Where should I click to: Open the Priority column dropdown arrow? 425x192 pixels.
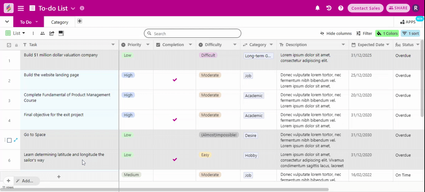pos(148,45)
